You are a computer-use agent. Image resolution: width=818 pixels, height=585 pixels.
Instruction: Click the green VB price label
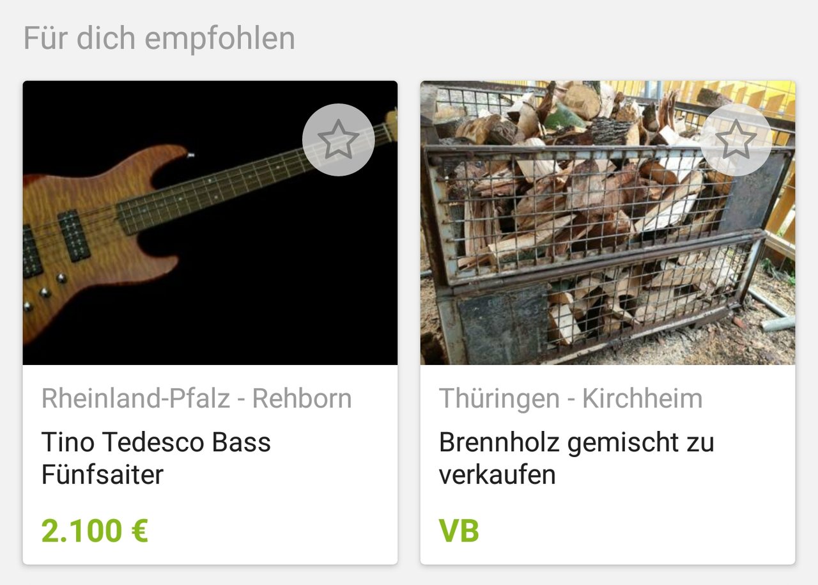tap(459, 531)
